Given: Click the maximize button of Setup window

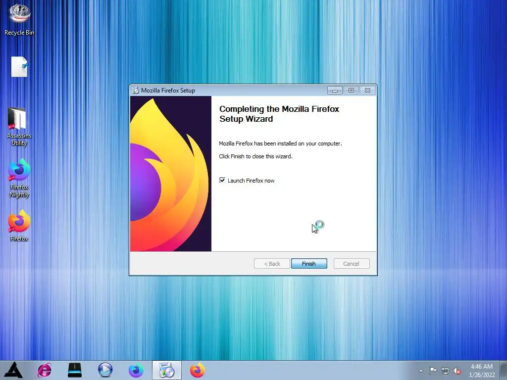Looking at the screenshot, I should (351, 91).
